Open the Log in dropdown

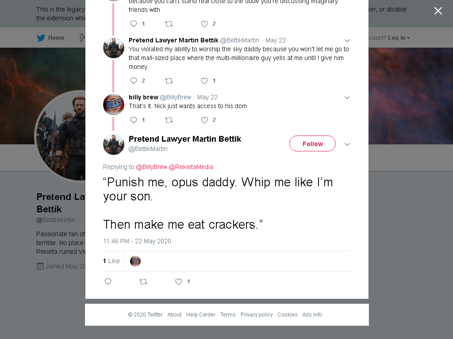(x=399, y=38)
